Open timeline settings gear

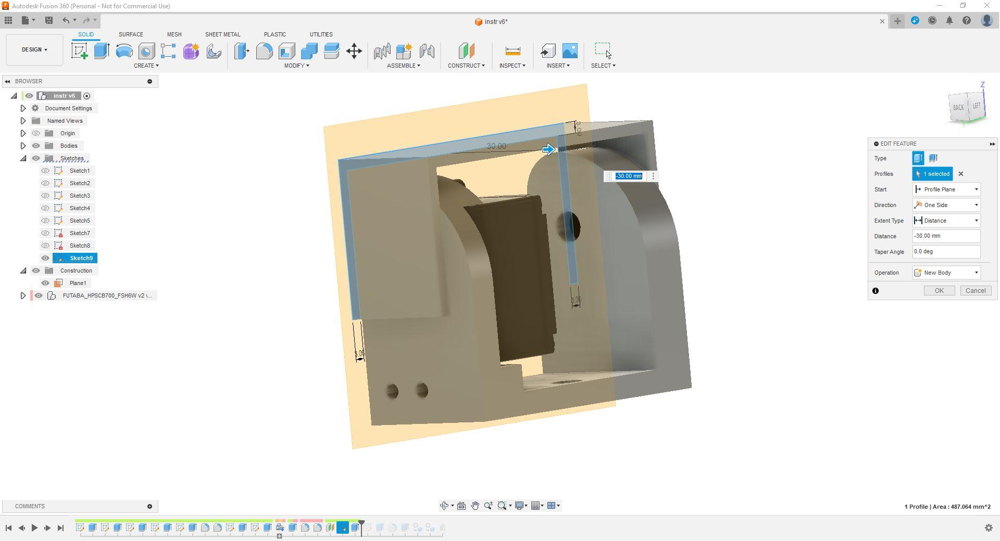[989, 528]
